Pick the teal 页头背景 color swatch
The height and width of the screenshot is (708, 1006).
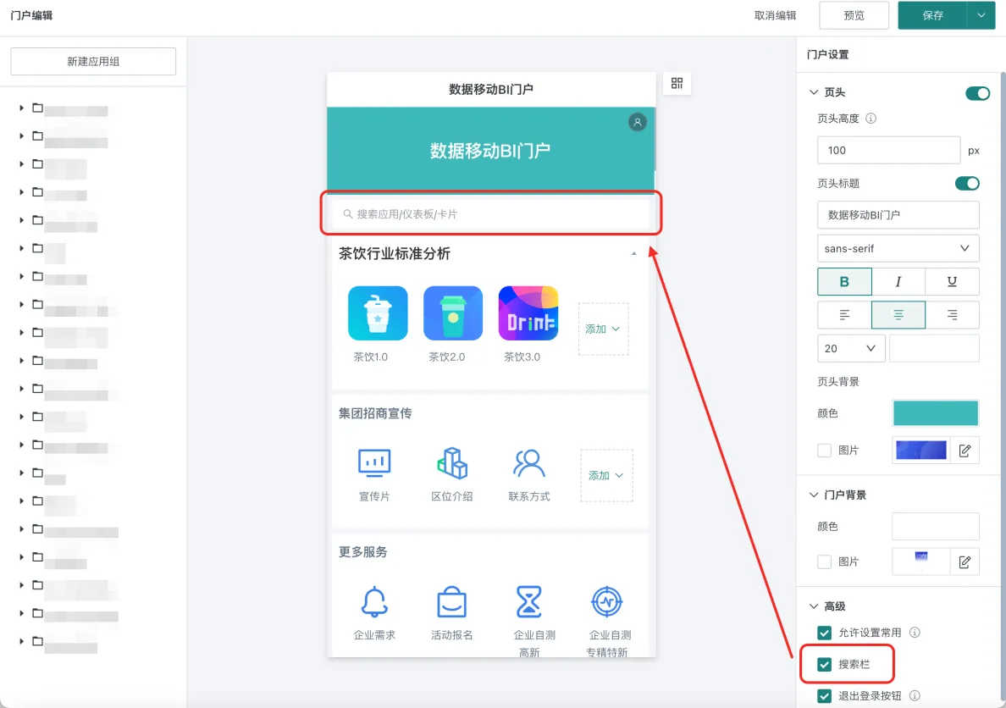click(936, 413)
